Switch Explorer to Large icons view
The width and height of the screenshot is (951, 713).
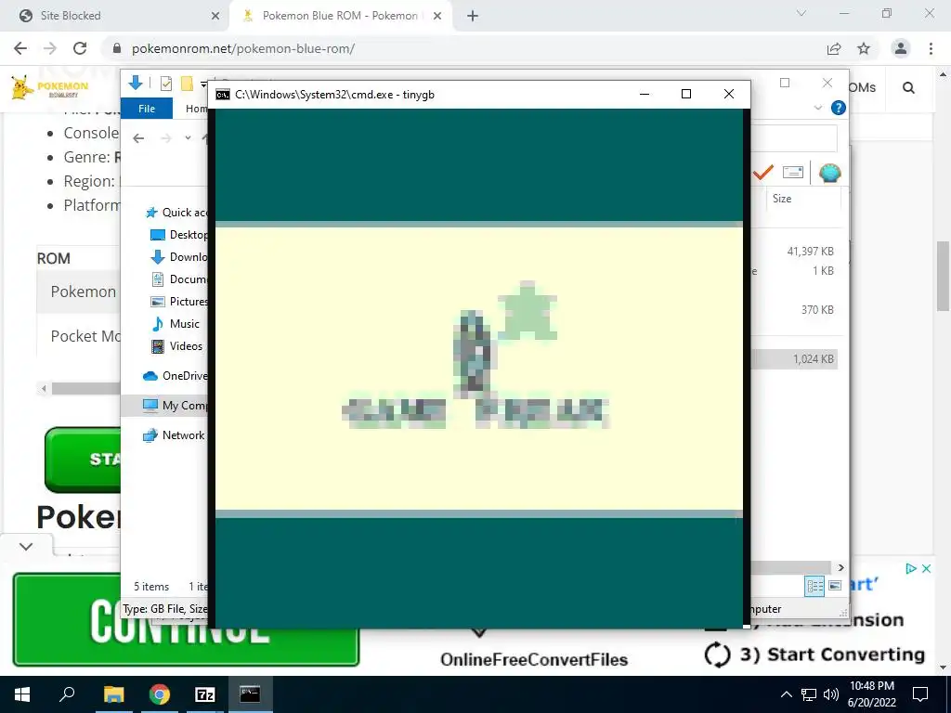coord(835,586)
